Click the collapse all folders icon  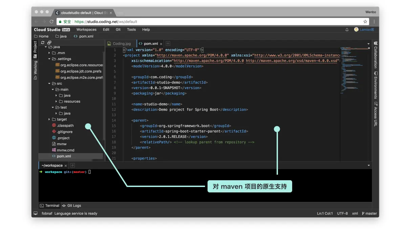click(x=49, y=43)
